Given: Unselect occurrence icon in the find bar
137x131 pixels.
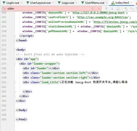Looking at the screenshot, I should pyautogui.click(x=132, y=9).
